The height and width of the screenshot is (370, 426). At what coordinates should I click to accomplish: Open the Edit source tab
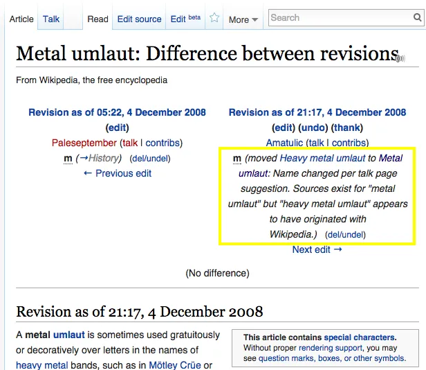click(139, 19)
